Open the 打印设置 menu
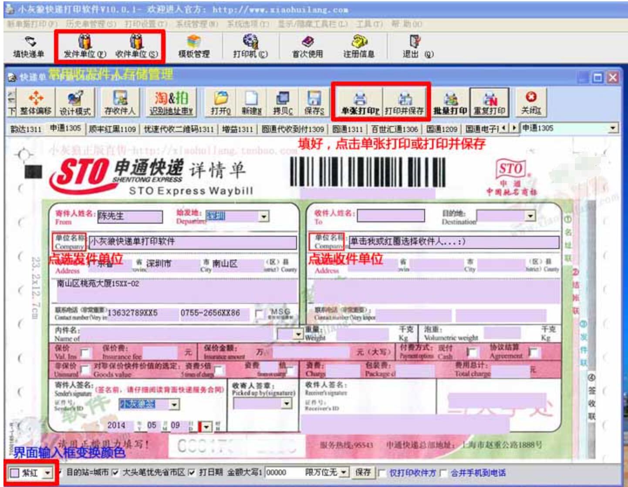The width and height of the screenshot is (628, 487). (146, 24)
